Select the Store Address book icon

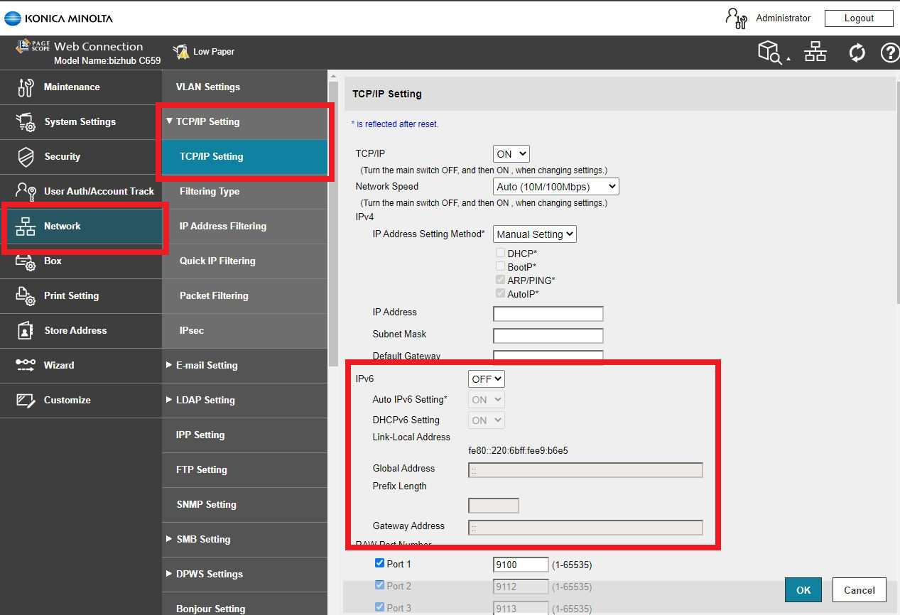point(26,331)
